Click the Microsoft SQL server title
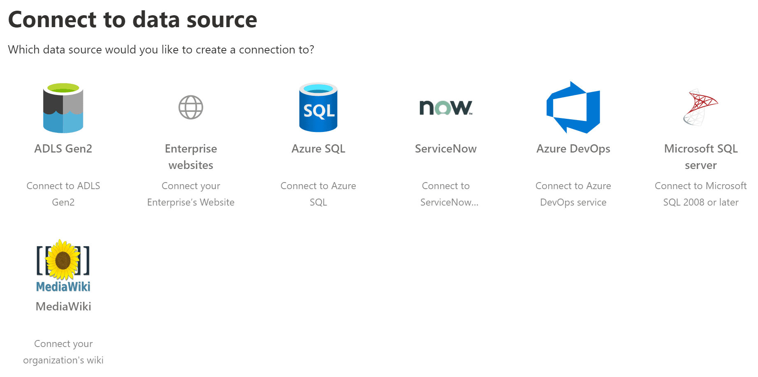This screenshot has height=377, width=758. [700, 157]
